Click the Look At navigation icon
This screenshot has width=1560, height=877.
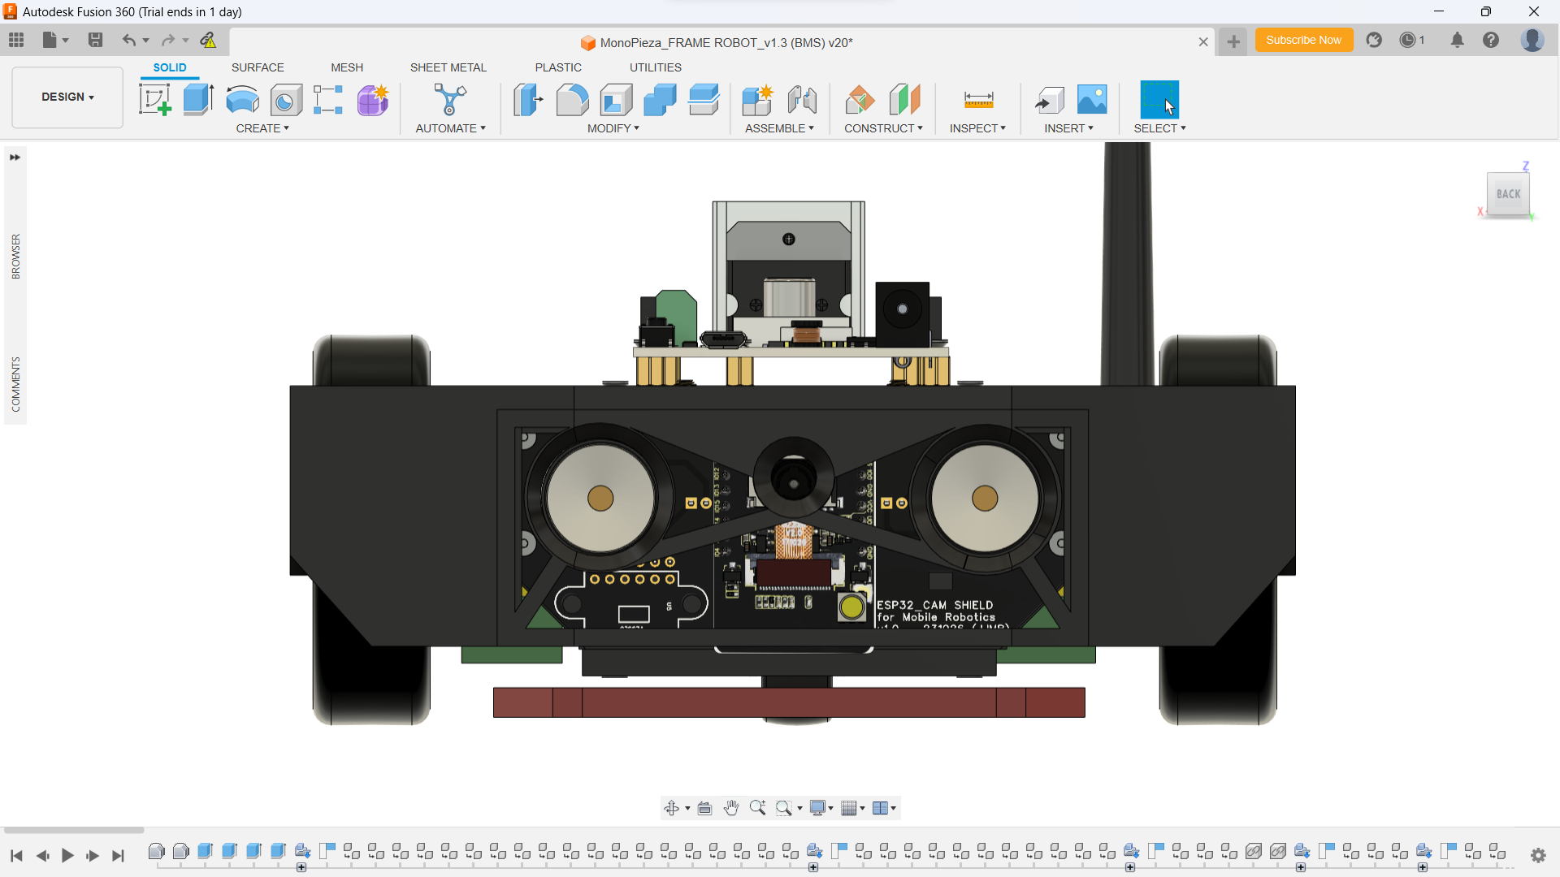tap(705, 808)
